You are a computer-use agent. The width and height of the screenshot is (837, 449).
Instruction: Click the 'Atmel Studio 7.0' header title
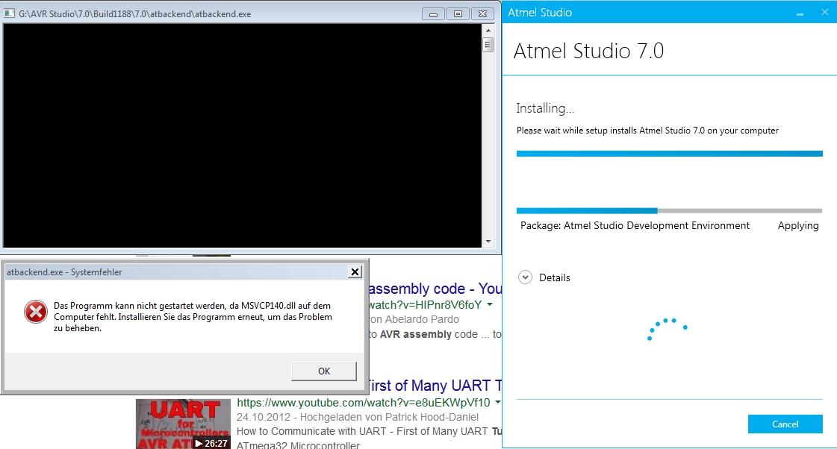588,51
